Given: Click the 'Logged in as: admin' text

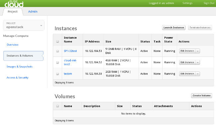Looking at the screenshot, I should coord(161,3).
